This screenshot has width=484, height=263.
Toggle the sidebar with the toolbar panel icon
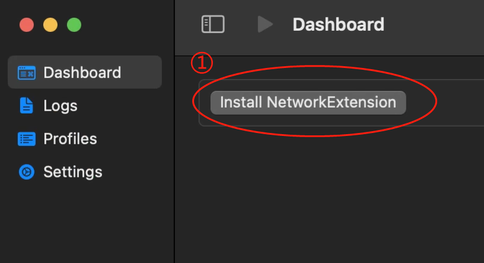tap(213, 24)
